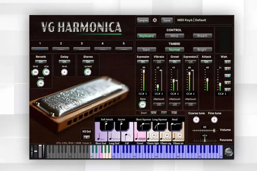The width and height of the screenshot is (257, 171).
Task: Select Wah preset 4
Action: coord(228,83)
